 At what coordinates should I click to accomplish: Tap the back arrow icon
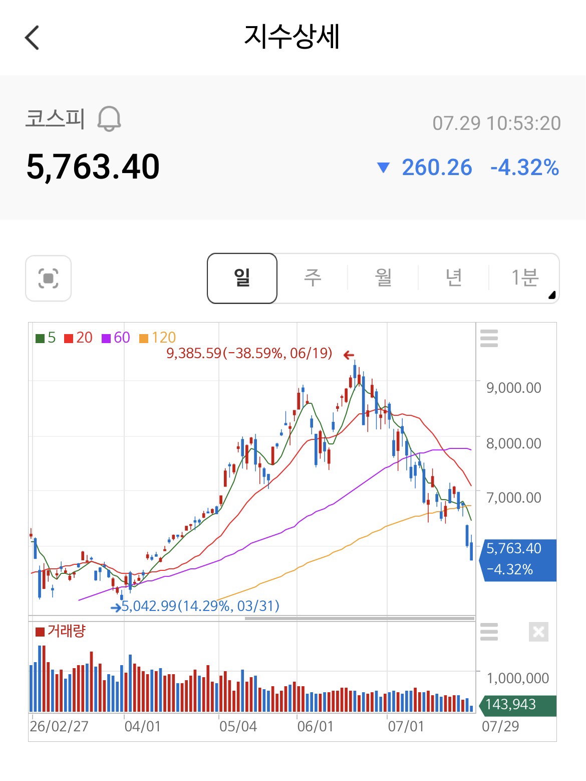pos(32,38)
